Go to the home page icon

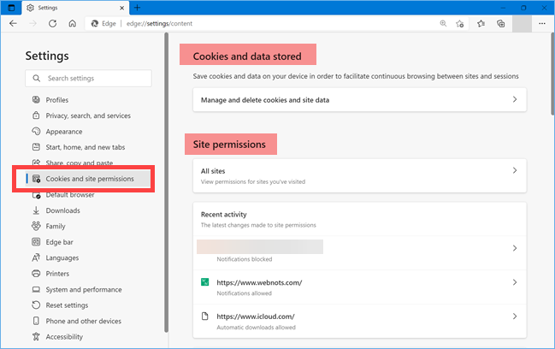tap(73, 24)
